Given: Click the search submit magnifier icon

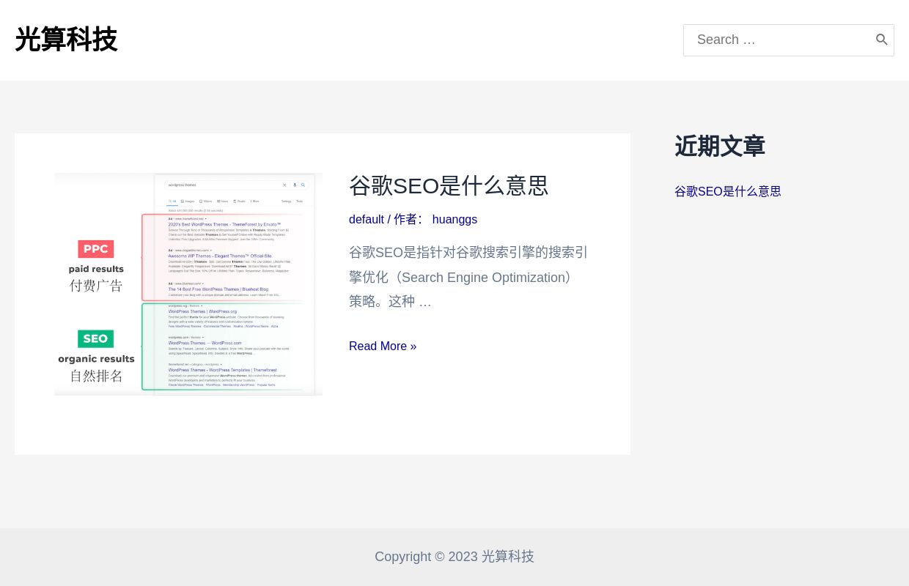Looking at the screenshot, I should [x=882, y=40].
